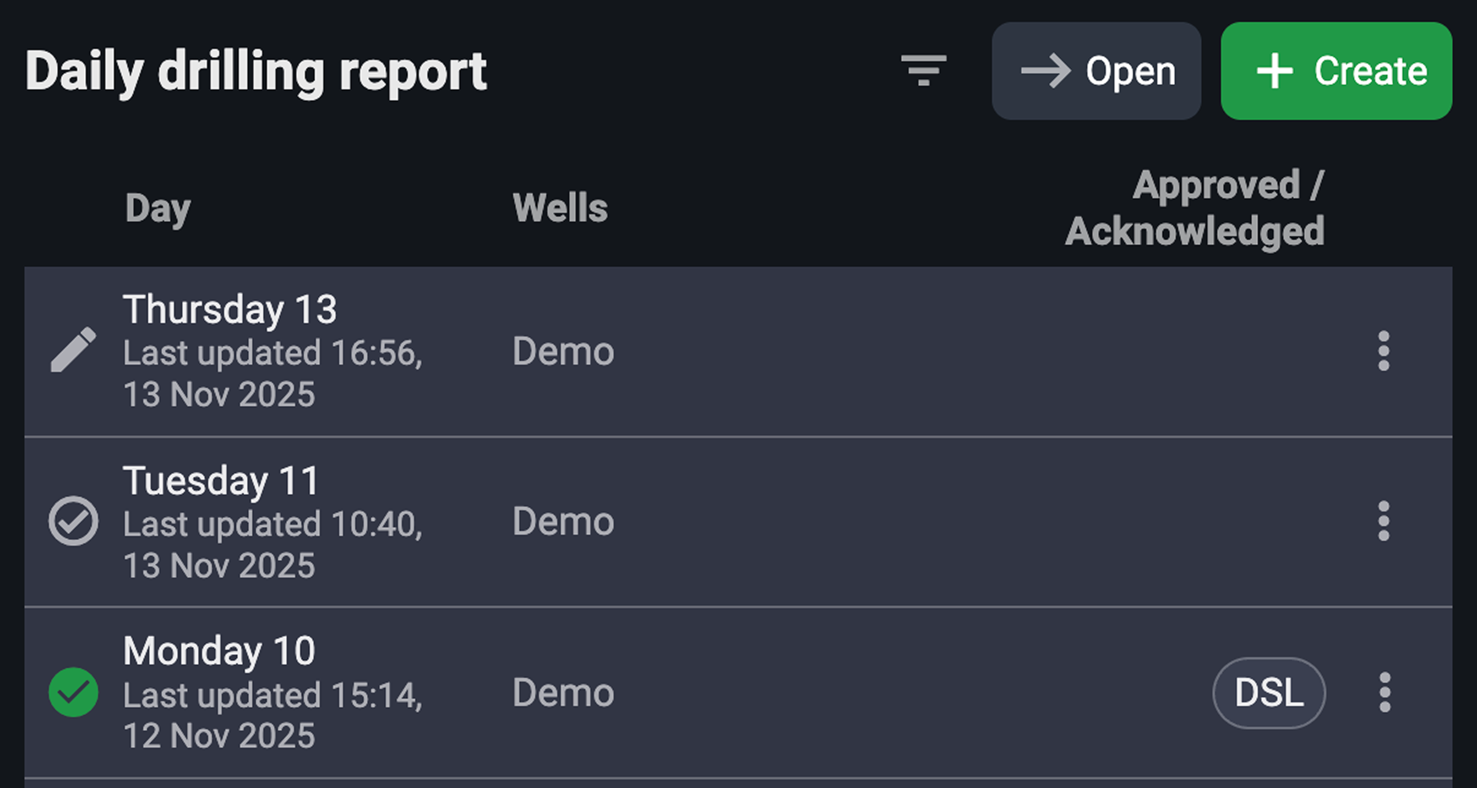Click the Demo well in Thursday 13 row
Screen dimensions: 1477x788
[563, 351]
